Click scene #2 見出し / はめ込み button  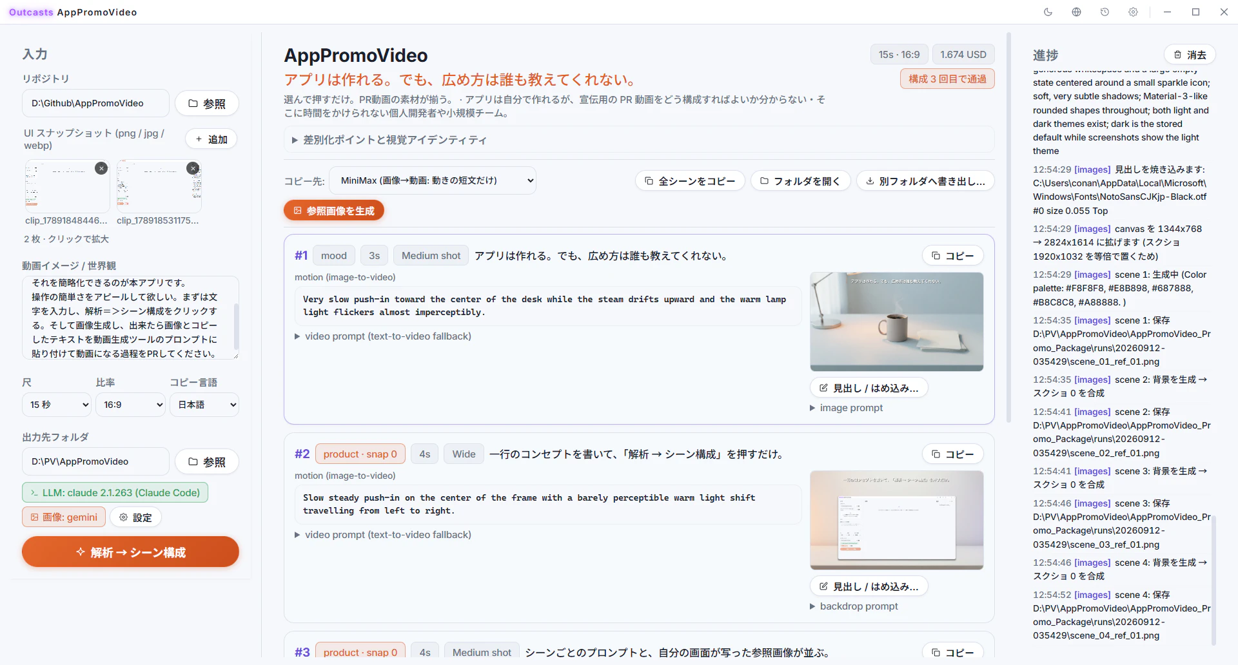pos(869,586)
